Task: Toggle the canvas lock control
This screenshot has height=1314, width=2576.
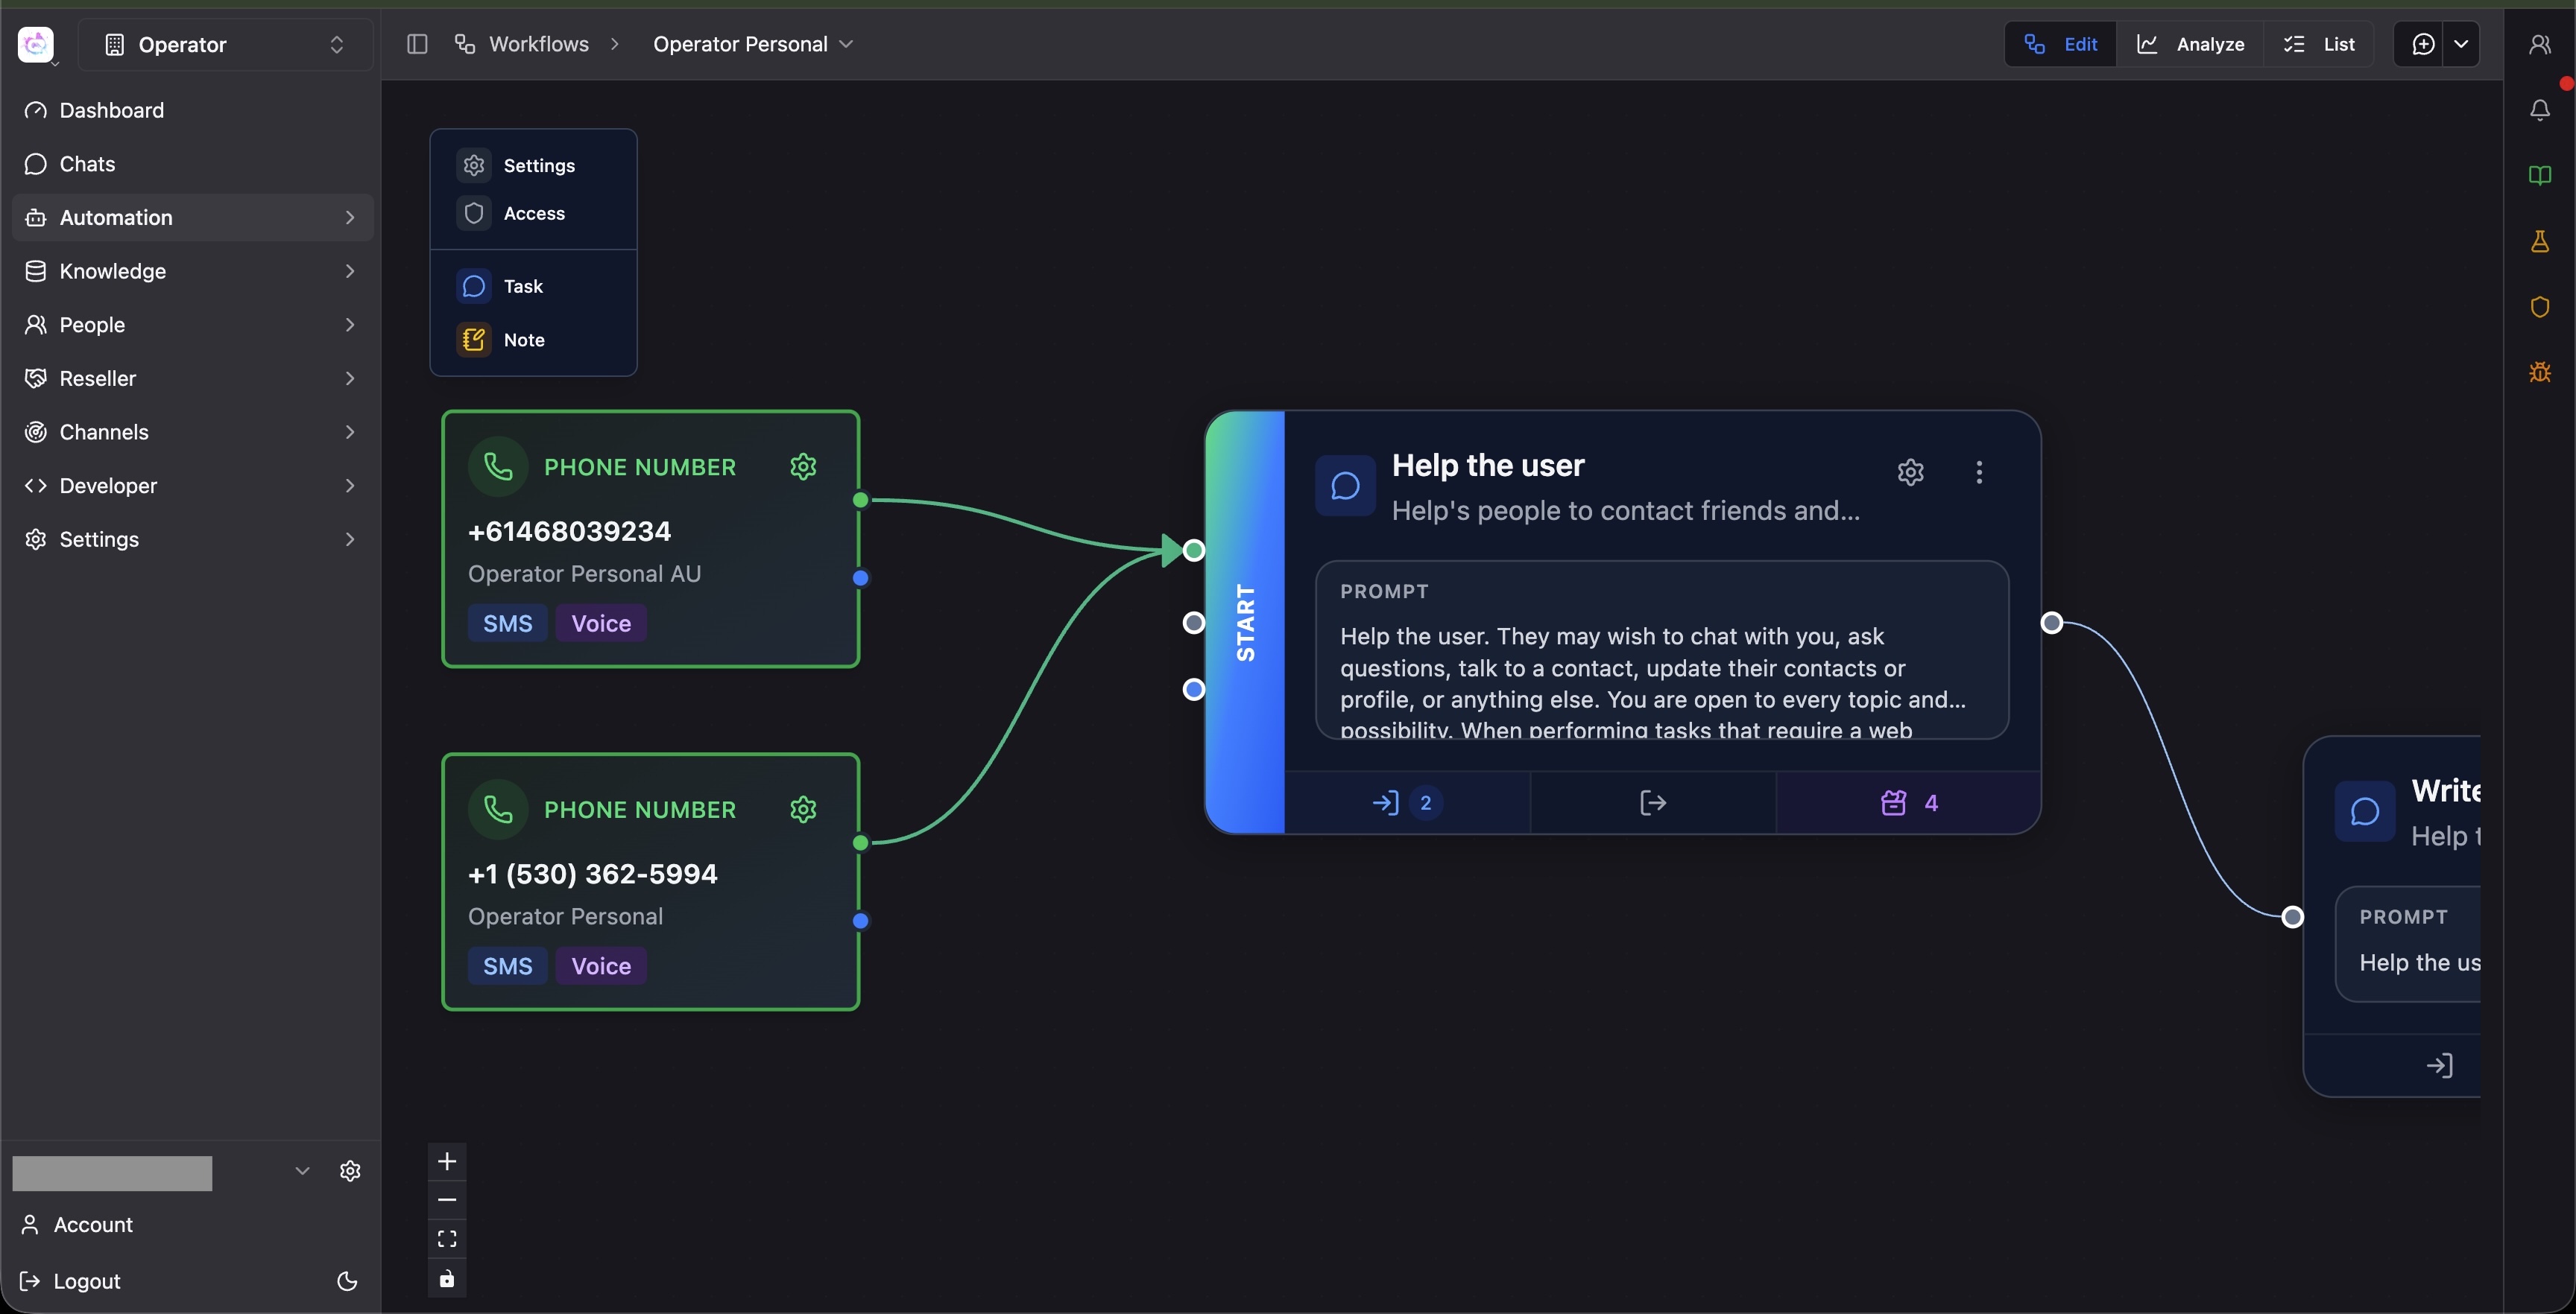Action: coord(447,1279)
